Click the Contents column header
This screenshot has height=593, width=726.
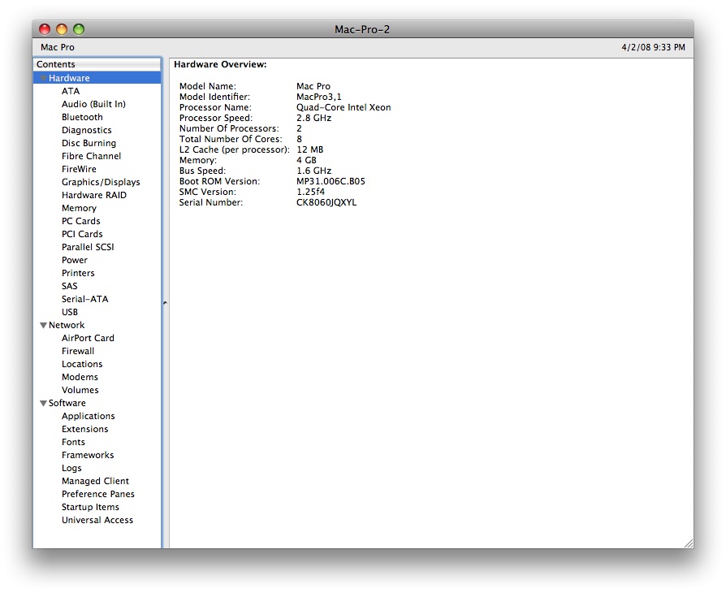point(97,64)
